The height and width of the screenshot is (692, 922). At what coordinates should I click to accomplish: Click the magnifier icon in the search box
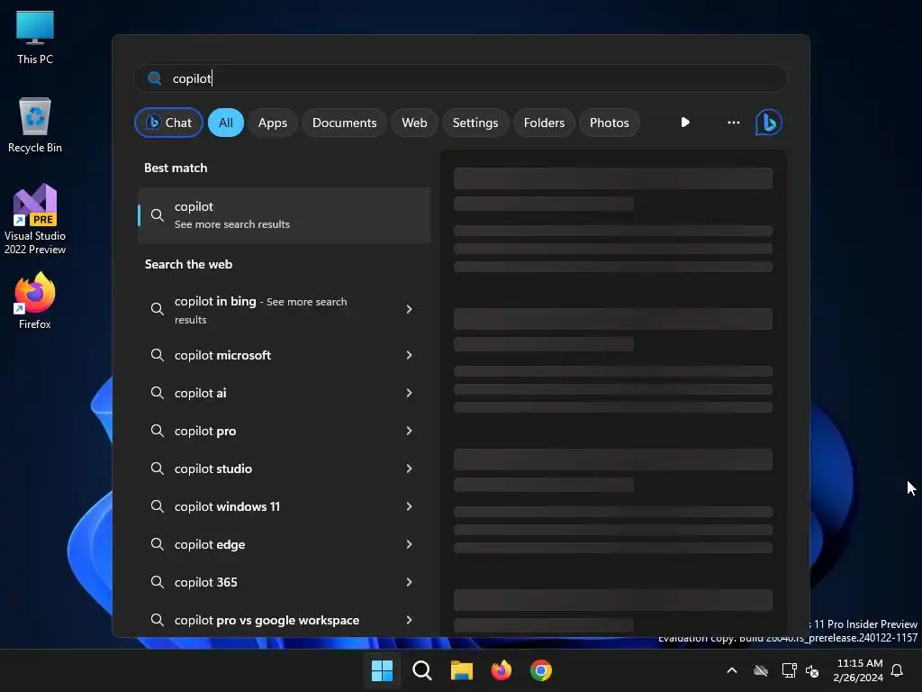click(x=155, y=78)
